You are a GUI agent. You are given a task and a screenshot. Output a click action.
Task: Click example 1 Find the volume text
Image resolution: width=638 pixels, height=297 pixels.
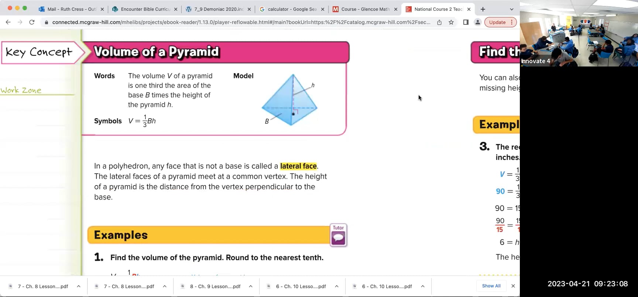point(217,257)
